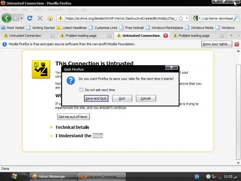Viewport: 241px width, 181px height.
Task: Go to home page via house icon
Action: coord(50,18)
